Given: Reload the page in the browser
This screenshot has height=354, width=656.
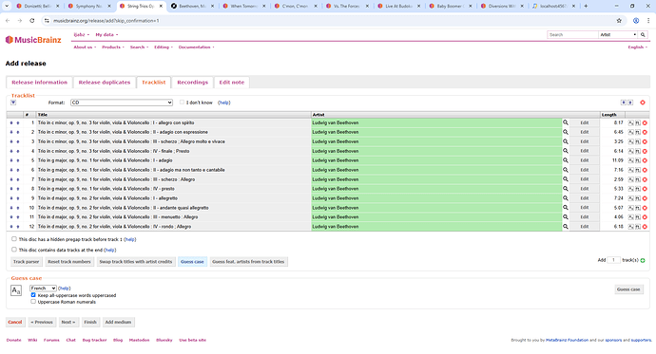Looking at the screenshot, I should point(31,21).
